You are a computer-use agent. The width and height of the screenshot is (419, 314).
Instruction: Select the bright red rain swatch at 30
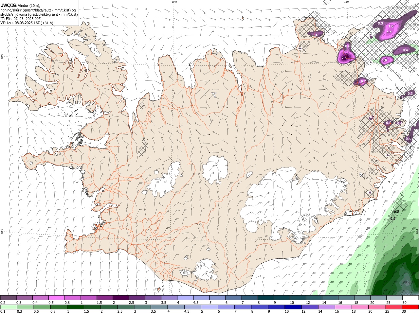coord(410,307)
